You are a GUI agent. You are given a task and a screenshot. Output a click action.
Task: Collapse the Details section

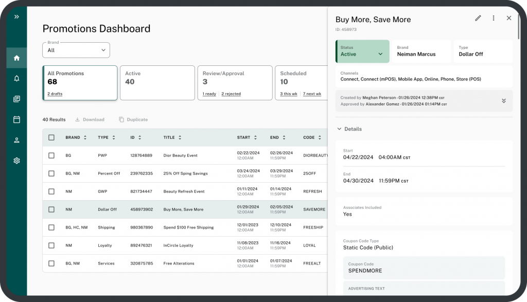pyautogui.click(x=340, y=129)
